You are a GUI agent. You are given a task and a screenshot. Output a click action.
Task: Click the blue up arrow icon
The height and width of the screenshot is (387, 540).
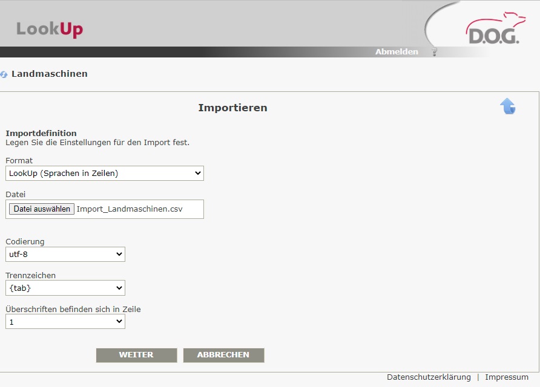click(507, 106)
